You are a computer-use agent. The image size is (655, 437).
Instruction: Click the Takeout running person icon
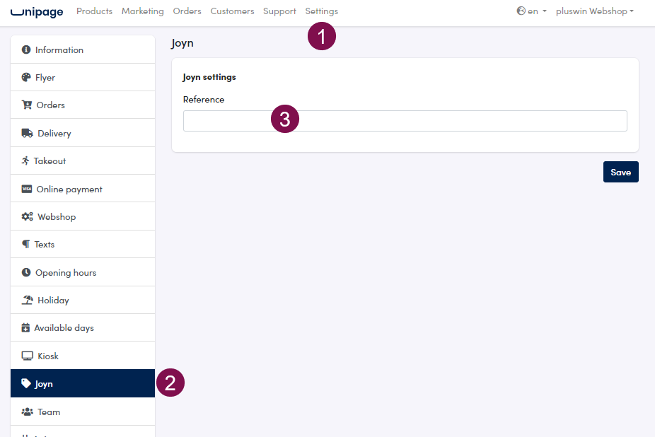click(25, 161)
